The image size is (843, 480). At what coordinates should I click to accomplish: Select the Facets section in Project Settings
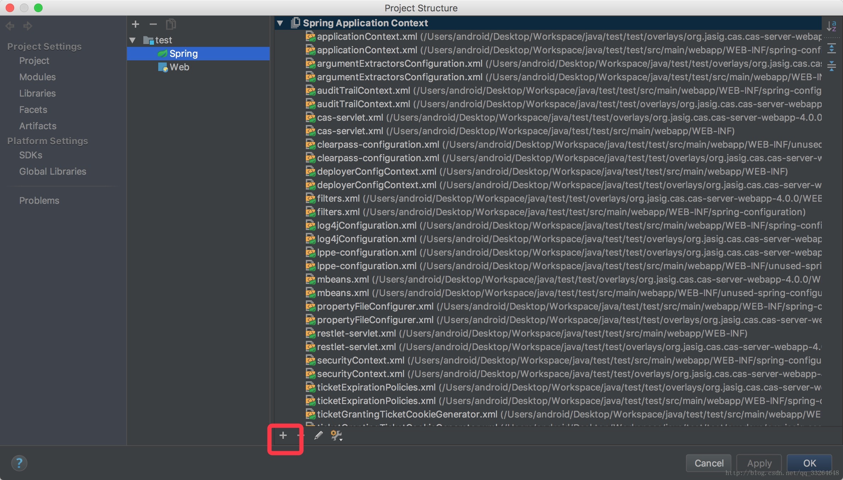coord(32,109)
